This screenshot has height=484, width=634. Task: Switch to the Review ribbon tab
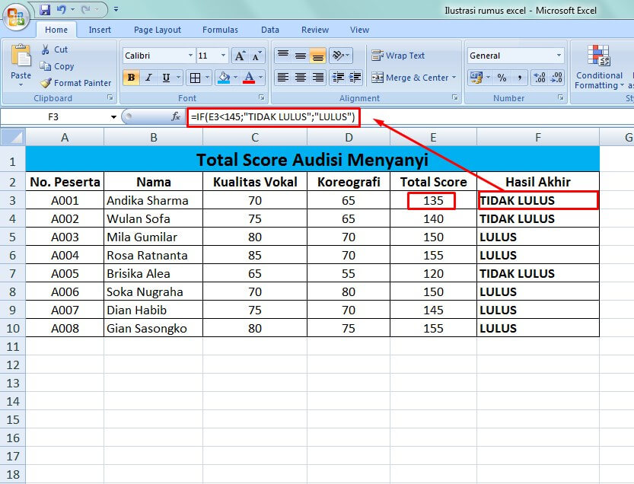pos(314,30)
